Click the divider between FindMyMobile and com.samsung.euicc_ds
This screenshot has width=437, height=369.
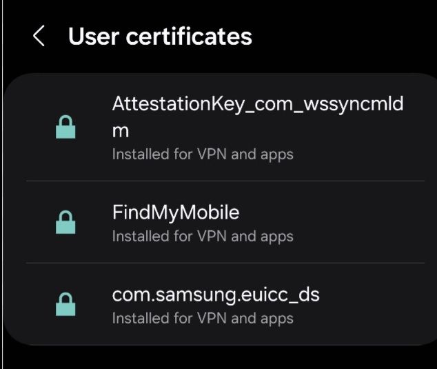click(x=225, y=263)
